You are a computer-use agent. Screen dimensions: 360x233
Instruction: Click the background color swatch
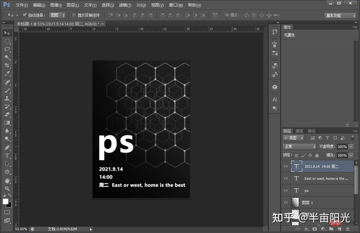9,205
